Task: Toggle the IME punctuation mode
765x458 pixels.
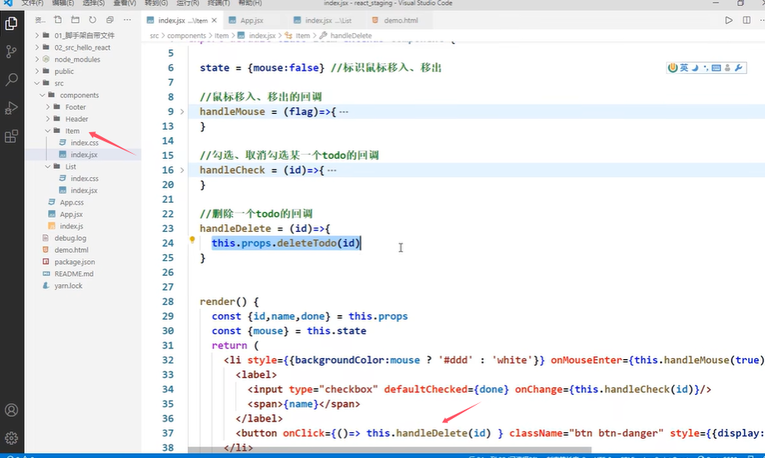Action: point(705,67)
